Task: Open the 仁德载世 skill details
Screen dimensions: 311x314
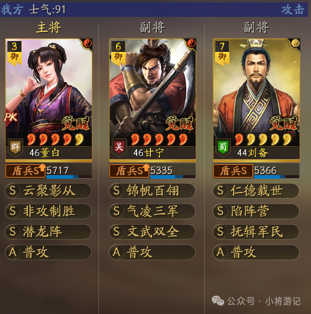Action: point(256,191)
